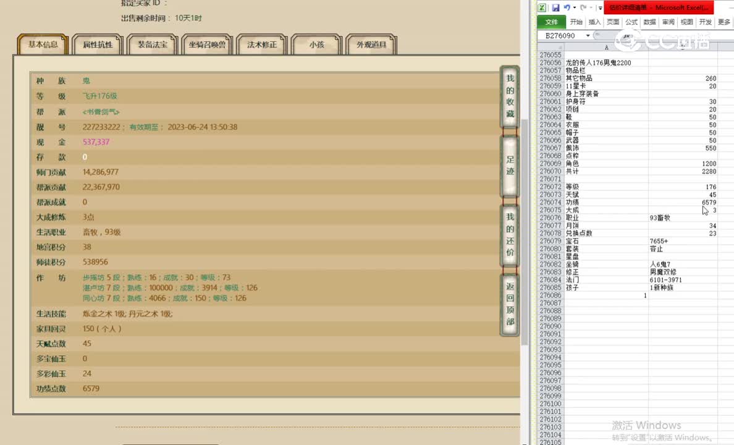Image resolution: width=734 pixels, height=445 pixels.
Task: Select row header 276056
Action: 550,63
